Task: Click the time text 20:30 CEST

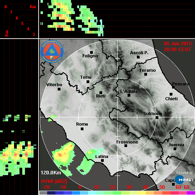Action: (177, 50)
